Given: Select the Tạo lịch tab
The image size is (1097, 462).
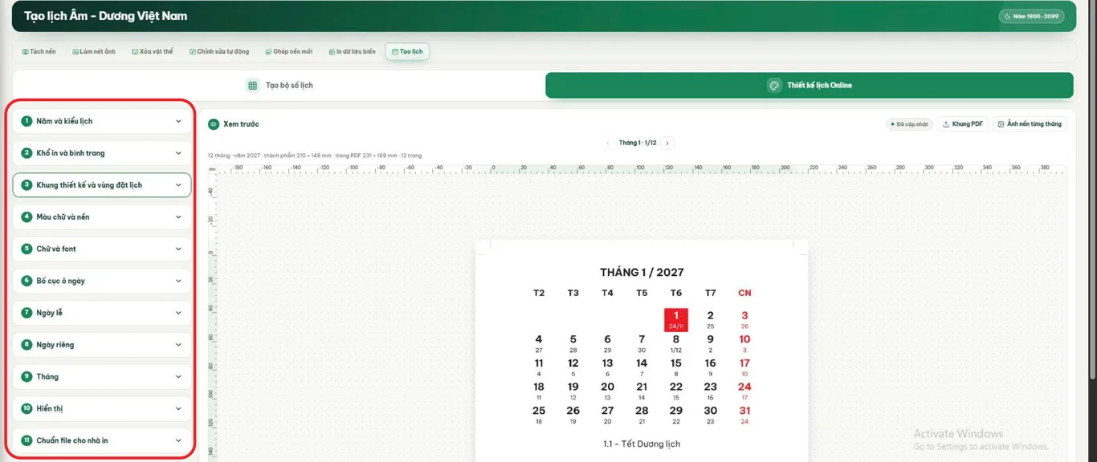Looking at the screenshot, I should tap(407, 51).
